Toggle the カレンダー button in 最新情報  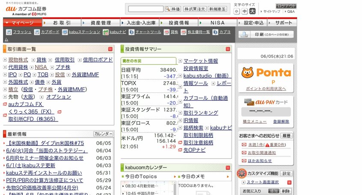(x=103, y=134)
